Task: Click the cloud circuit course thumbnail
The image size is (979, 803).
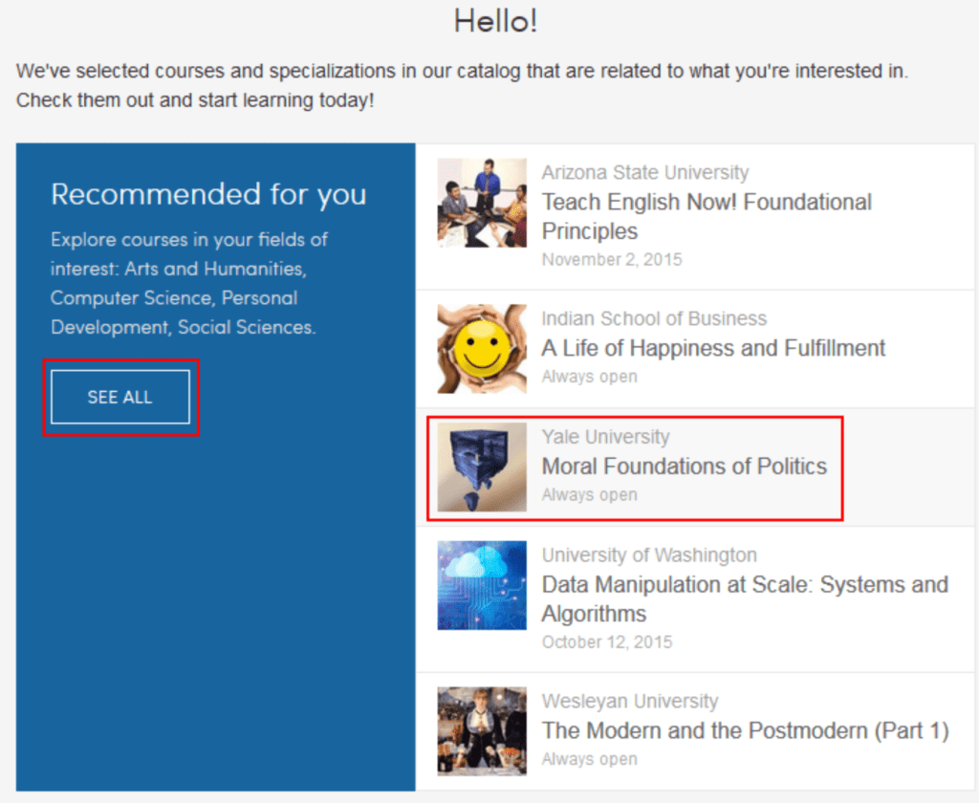Action: (x=482, y=585)
